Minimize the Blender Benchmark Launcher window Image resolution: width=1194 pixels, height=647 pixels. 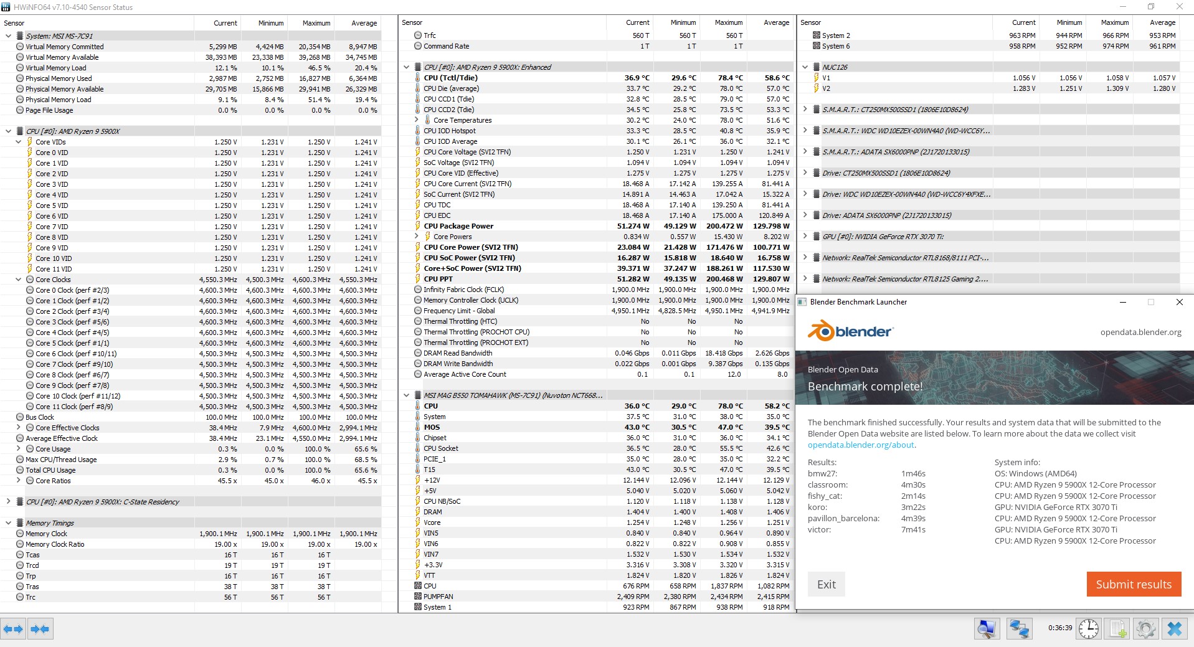1123,302
